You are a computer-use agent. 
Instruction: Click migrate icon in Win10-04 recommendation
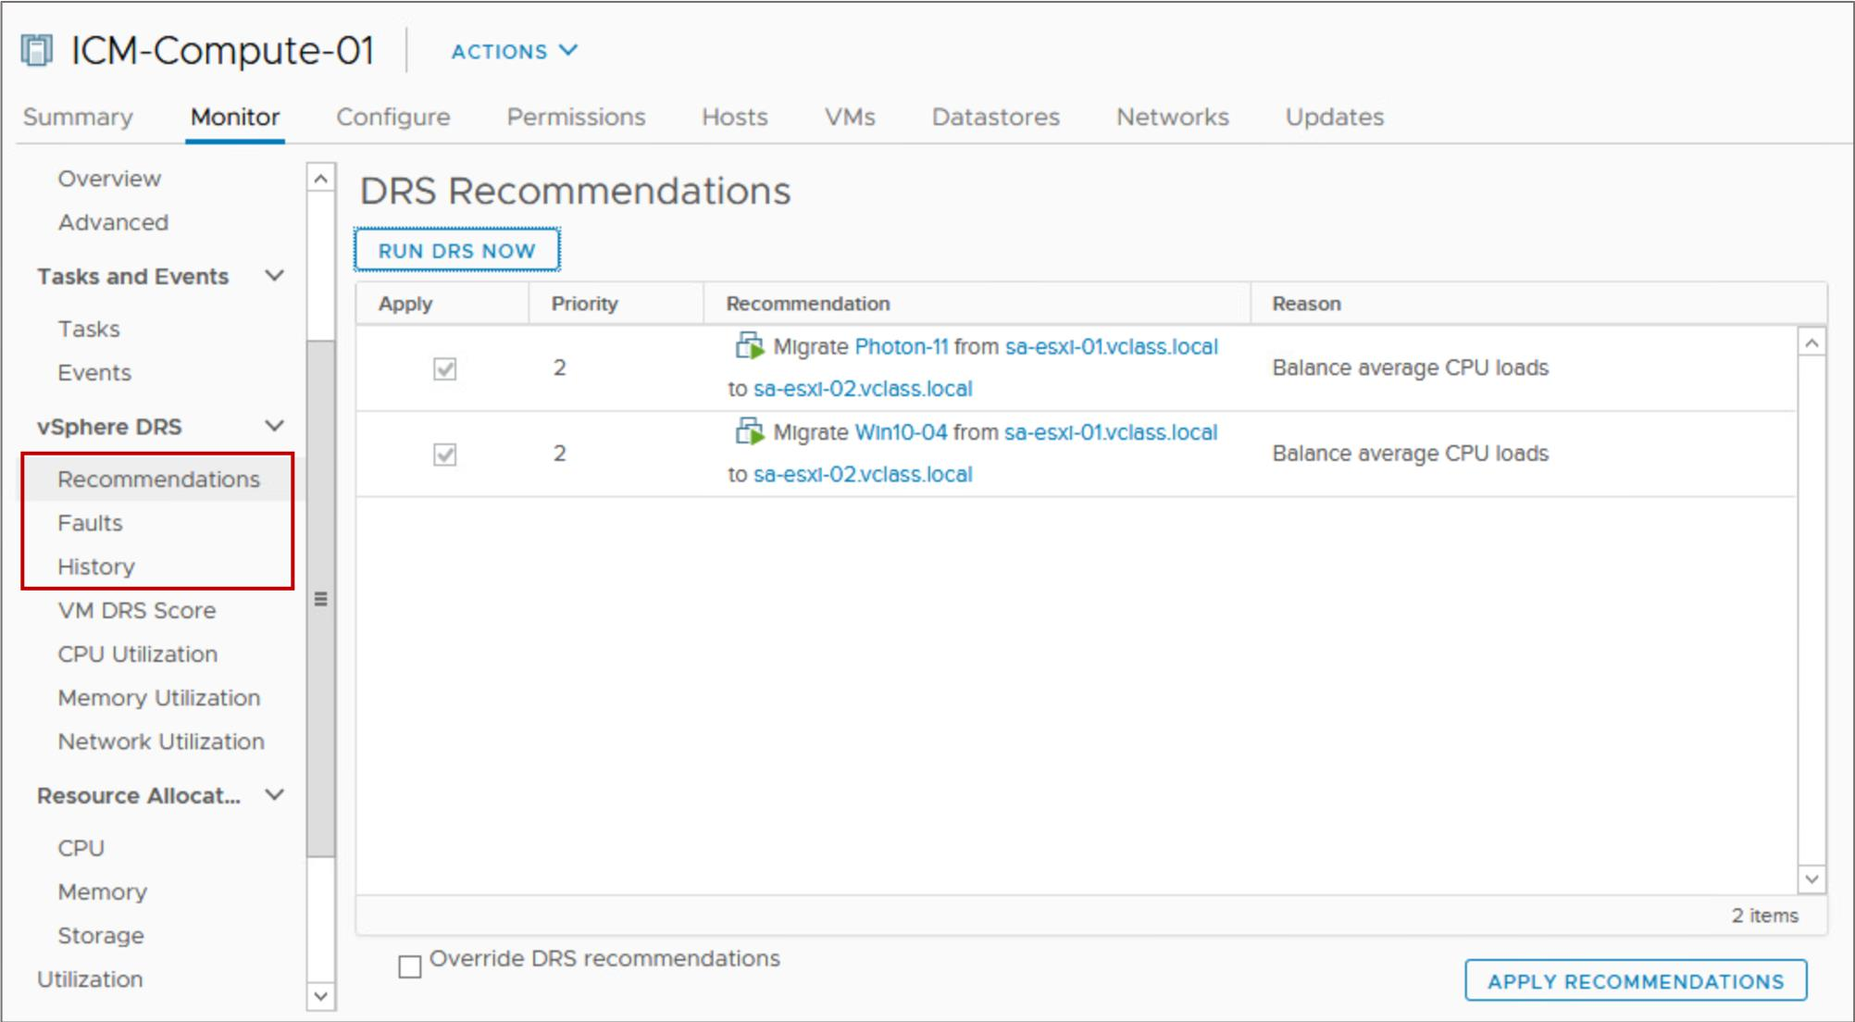[x=749, y=431]
